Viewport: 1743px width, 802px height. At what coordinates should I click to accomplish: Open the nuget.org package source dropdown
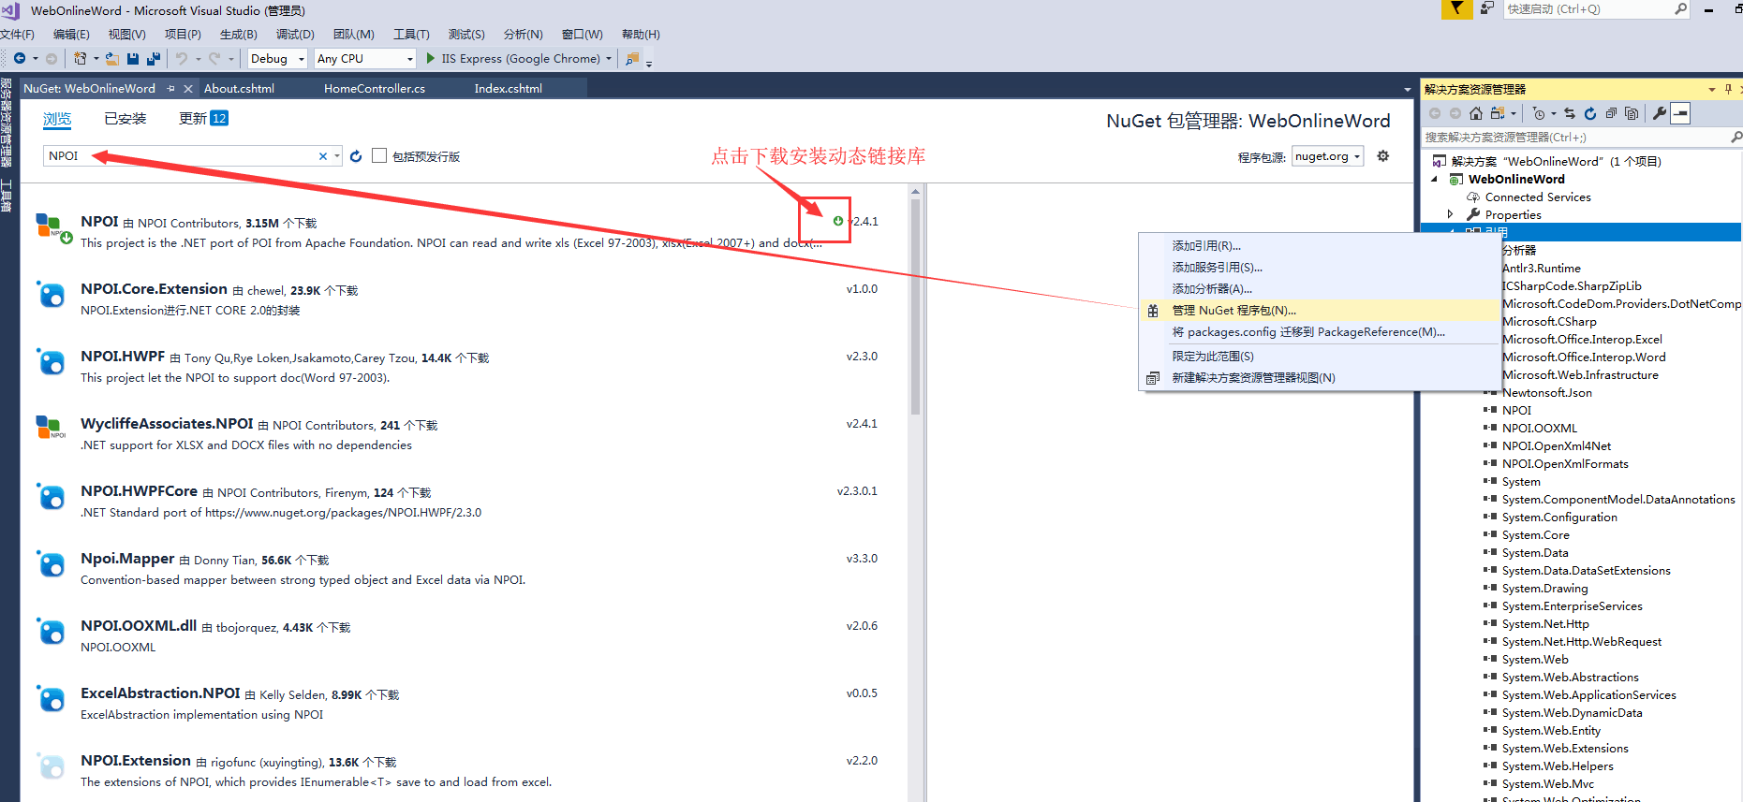(x=1327, y=156)
